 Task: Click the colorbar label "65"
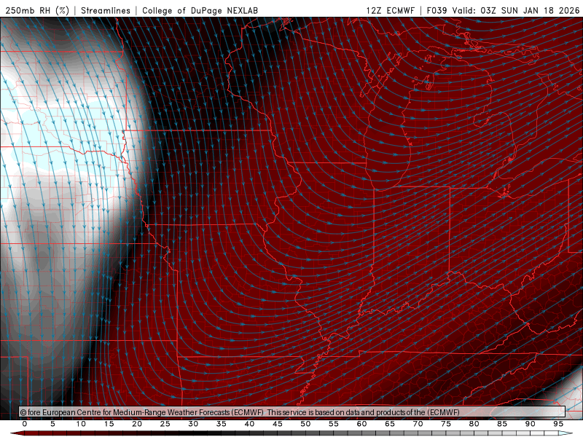(x=390, y=424)
